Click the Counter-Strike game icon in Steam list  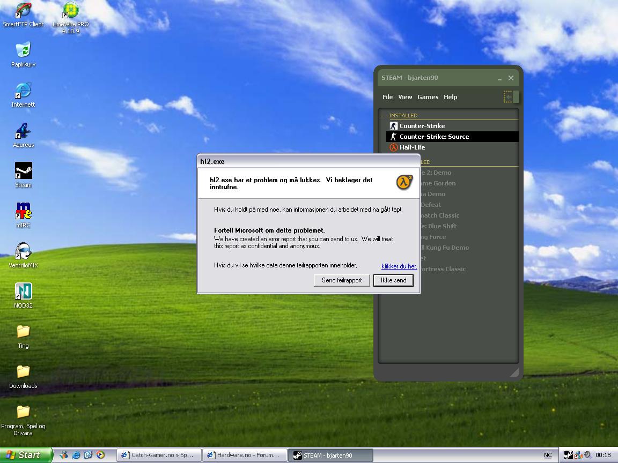pyautogui.click(x=393, y=126)
